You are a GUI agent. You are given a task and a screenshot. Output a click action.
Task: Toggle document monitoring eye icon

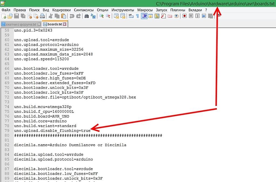point(176,16)
